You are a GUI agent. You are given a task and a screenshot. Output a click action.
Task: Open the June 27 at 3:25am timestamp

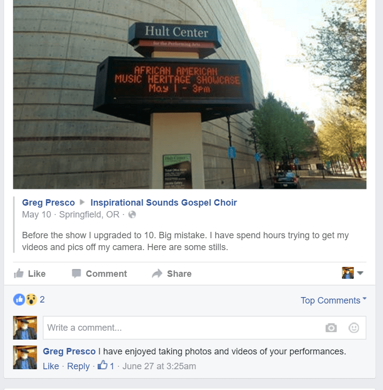pyautogui.click(x=159, y=366)
